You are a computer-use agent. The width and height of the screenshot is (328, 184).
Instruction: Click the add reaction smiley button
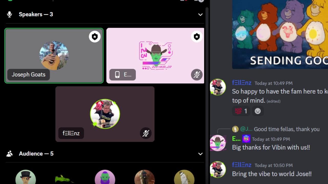pyautogui.click(x=258, y=111)
